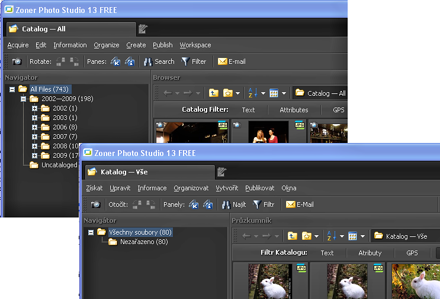Open view mode dropdown arrow in Průzkumník
Image resolution: width=440 pixels, height=299 pixels.
pos(363,236)
